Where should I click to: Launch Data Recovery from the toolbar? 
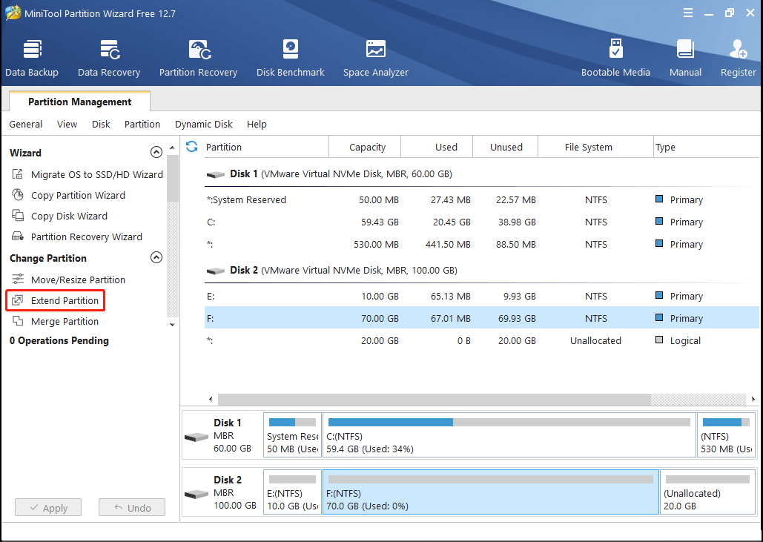(x=109, y=59)
